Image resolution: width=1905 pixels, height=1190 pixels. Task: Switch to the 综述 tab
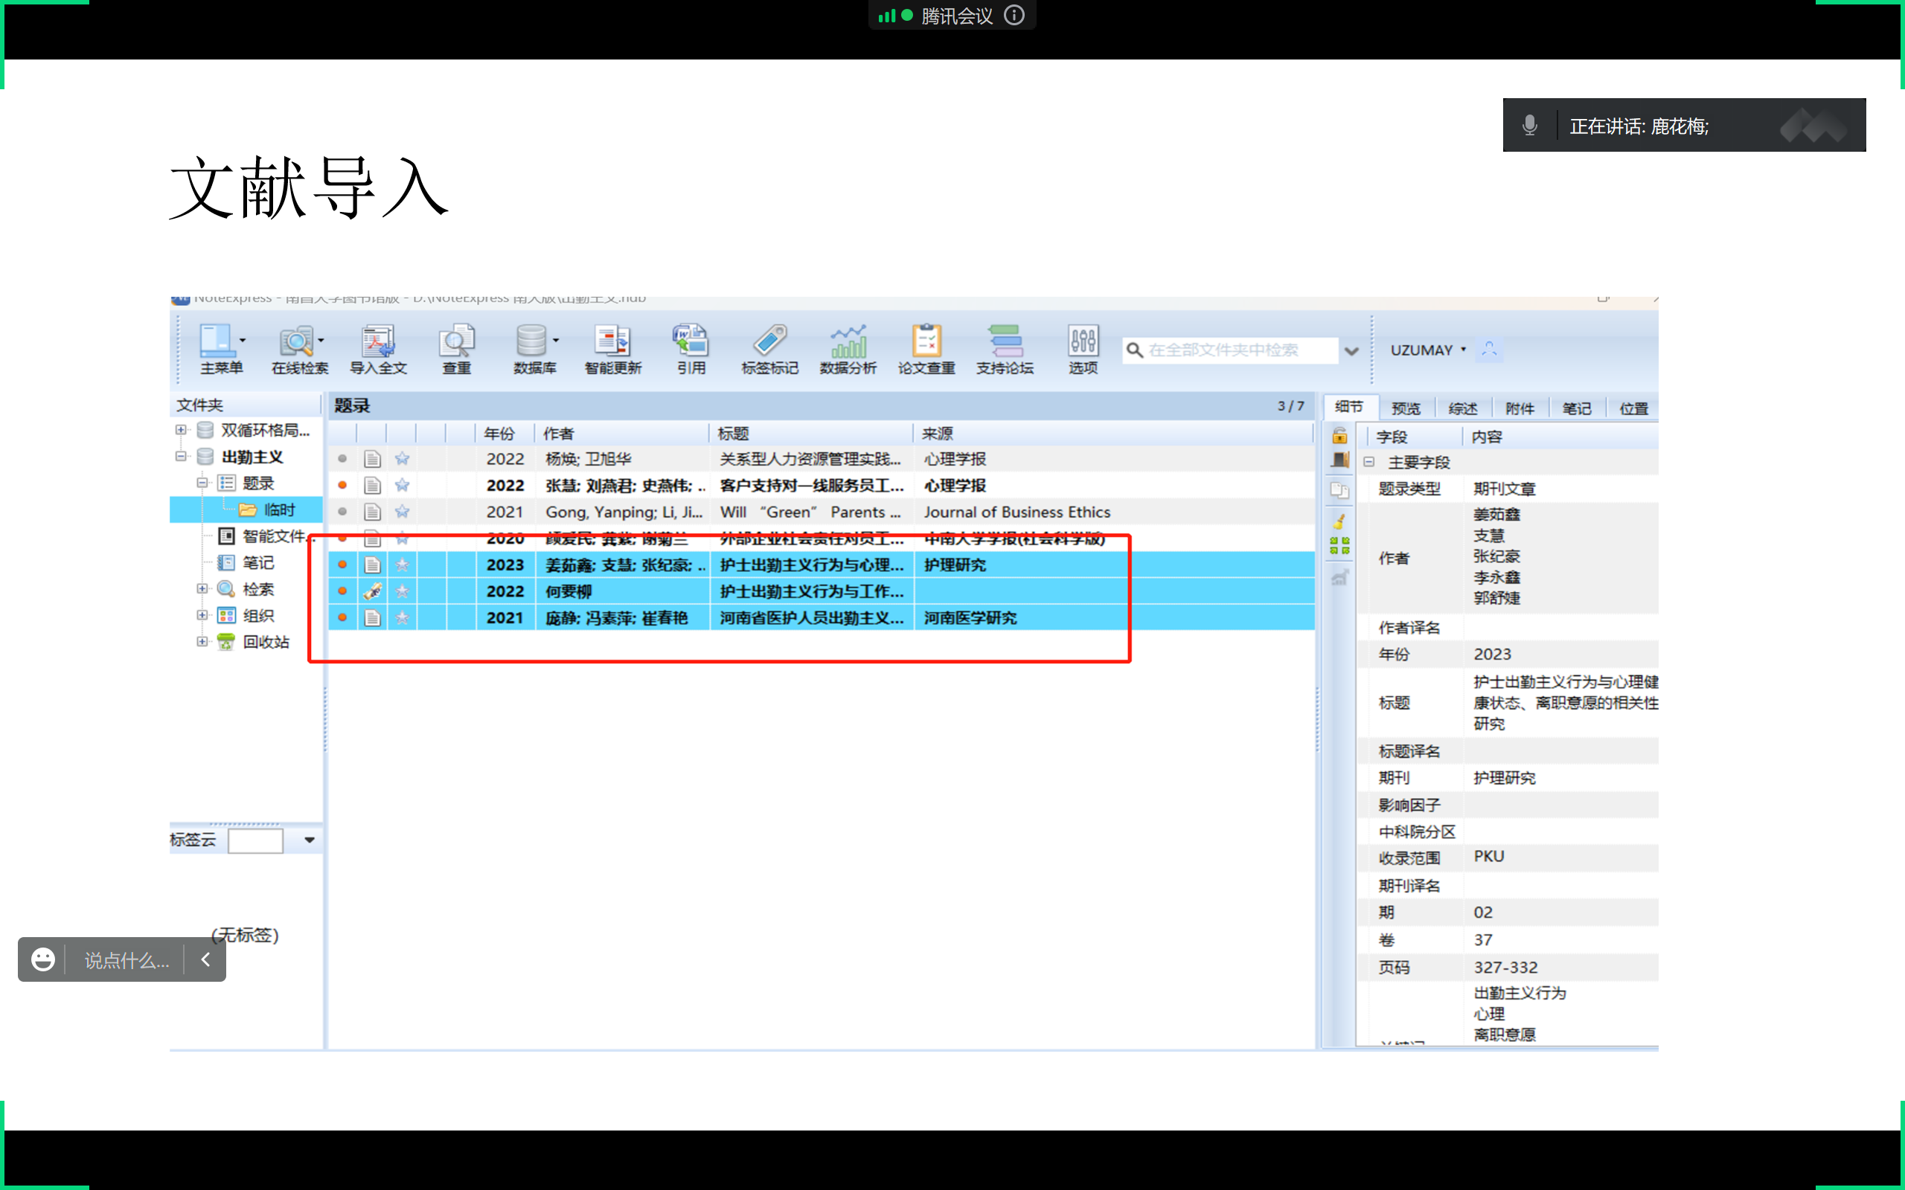coord(1462,408)
